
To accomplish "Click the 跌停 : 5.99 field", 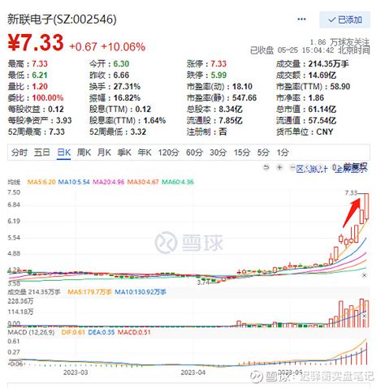I will pos(206,75).
